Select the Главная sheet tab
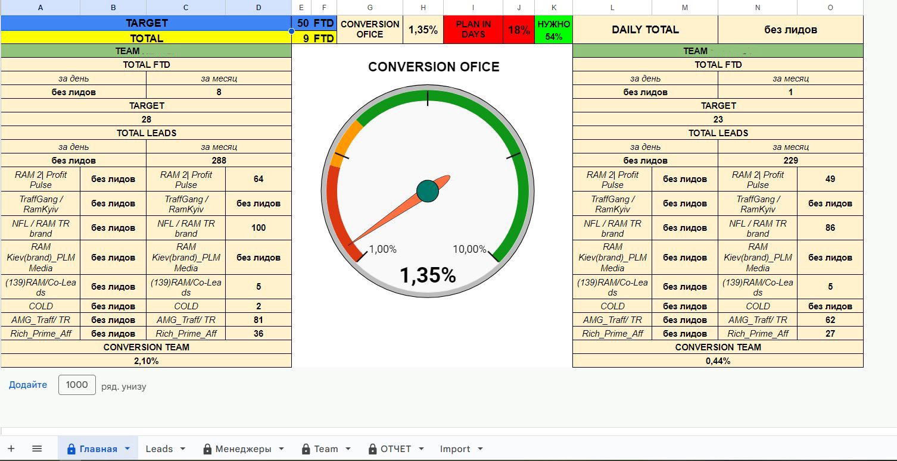This screenshot has height=461, width=897. [x=98, y=449]
